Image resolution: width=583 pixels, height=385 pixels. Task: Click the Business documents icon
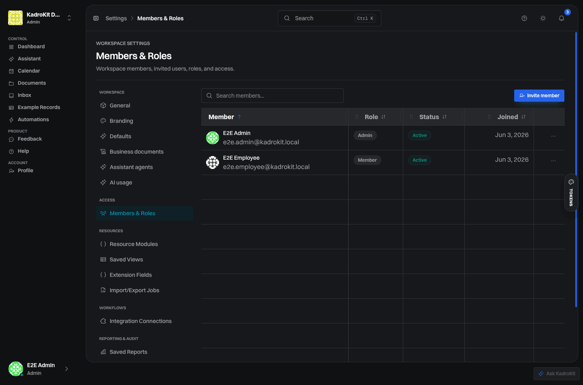pyautogui.click(x=103, y=152)
